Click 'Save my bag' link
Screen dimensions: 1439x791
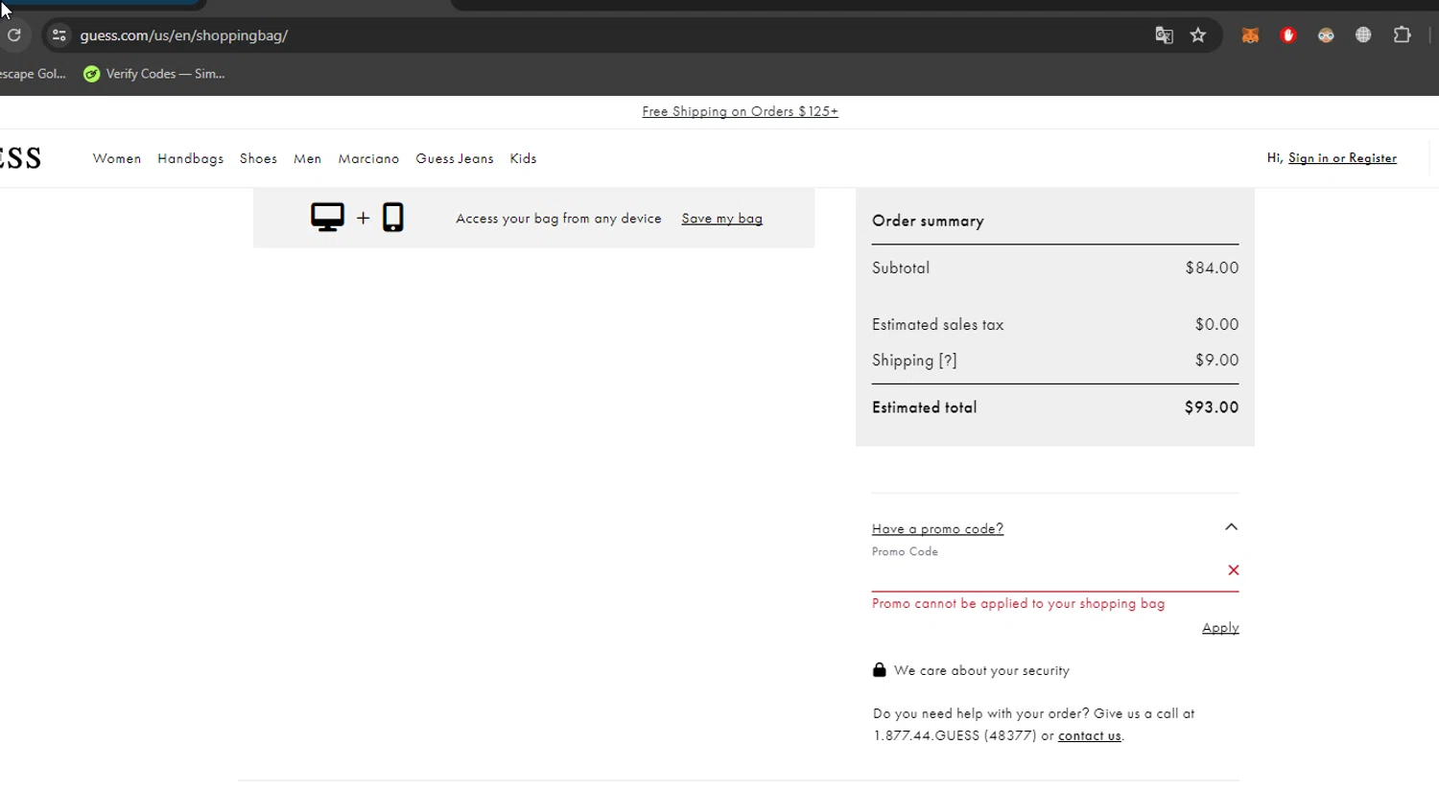tap(721, 219)
